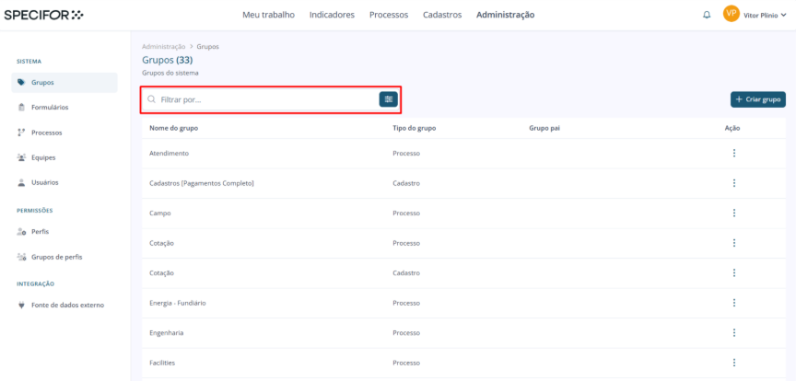Go to the Indicadores tab
The image size is (796, 381).
point(332,15)
